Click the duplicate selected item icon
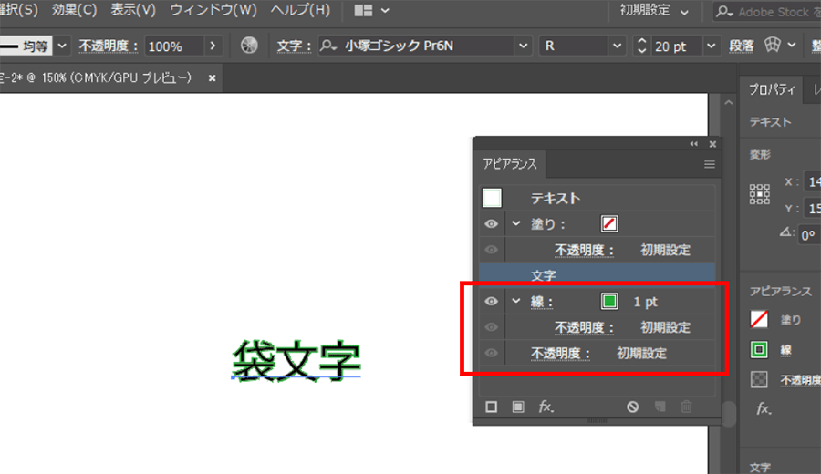This screenshot has height=474, width=821. point(660,407)
